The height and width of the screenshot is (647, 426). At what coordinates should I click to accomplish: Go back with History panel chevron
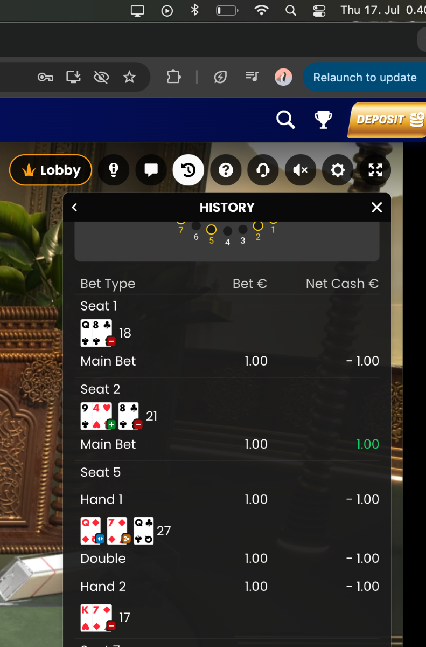coord(75,208)
